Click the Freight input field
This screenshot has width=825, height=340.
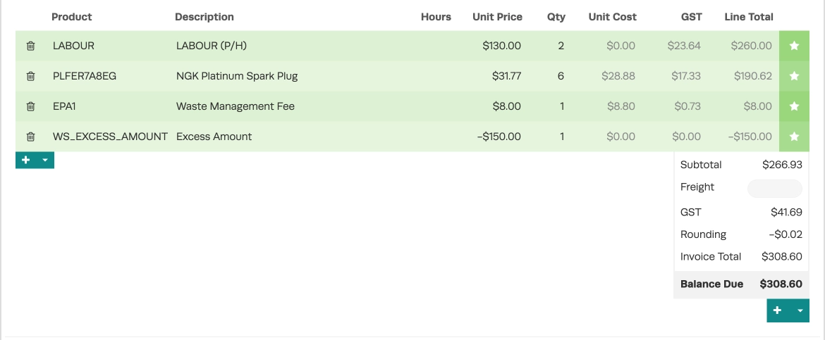click(774, 188)
